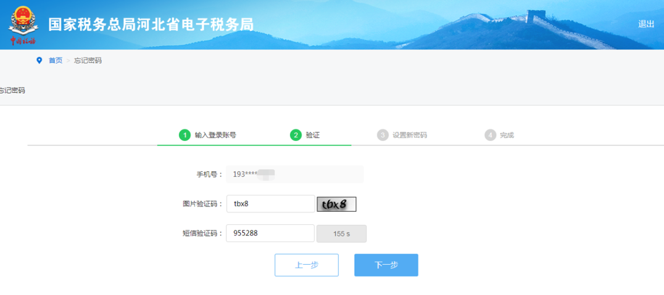
Task: Click the masked 手机号 field
Action: [x=295, y=174]
